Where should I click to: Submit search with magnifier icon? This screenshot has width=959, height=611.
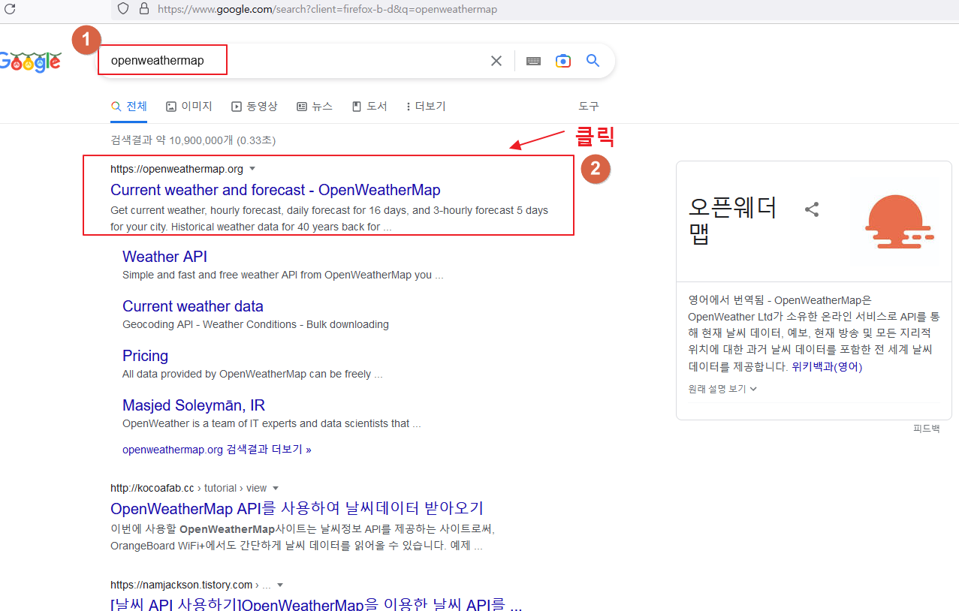coord(593,61)
